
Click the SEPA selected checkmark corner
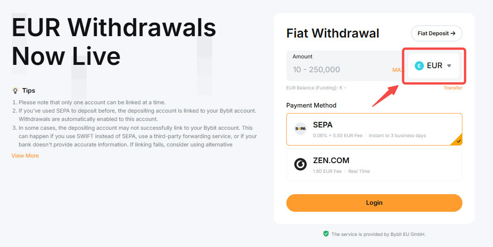pos(458,140)
